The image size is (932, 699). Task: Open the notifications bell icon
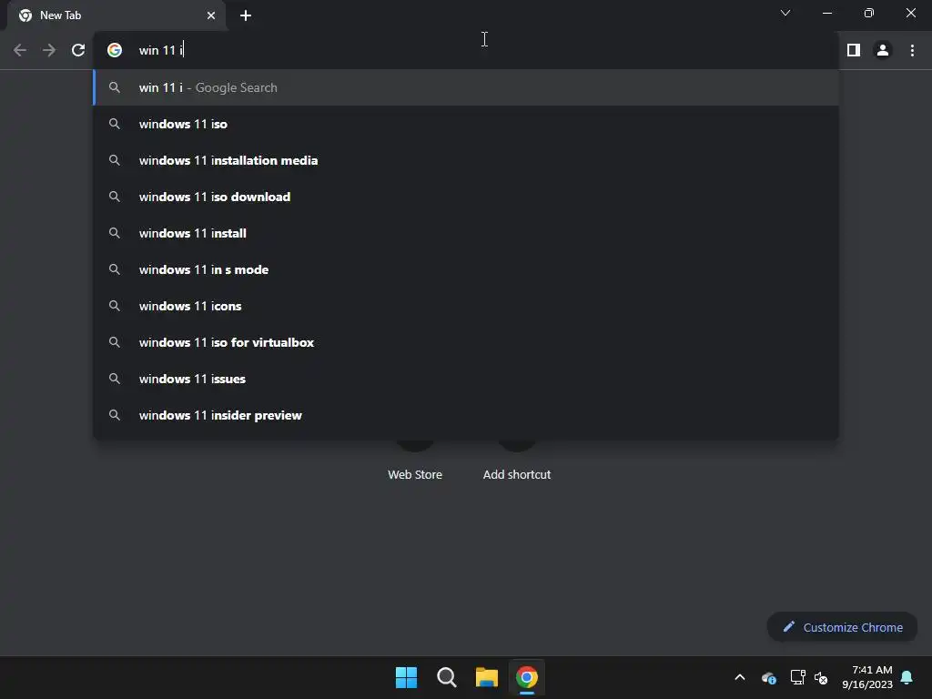pyautogui.click(x=907, y=677)
